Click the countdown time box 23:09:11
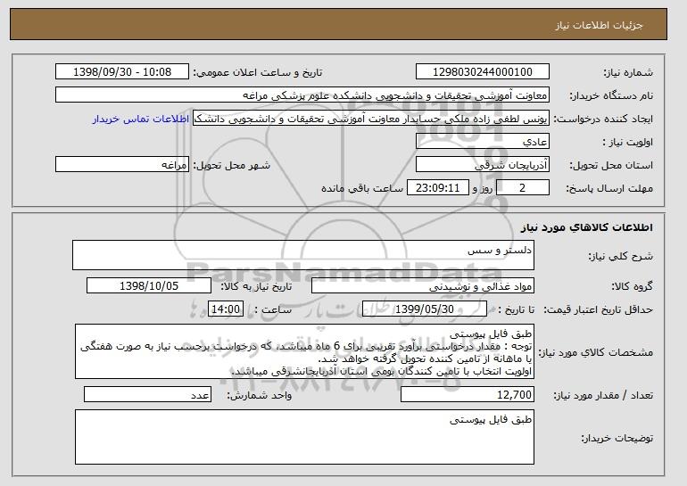687x486 pixels. pos(438,188)
